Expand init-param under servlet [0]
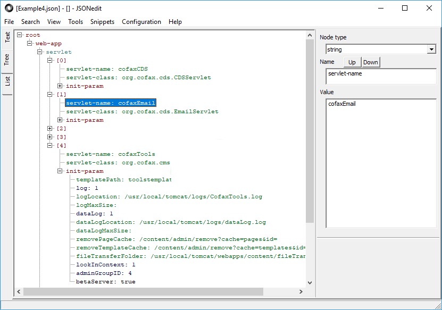The width and height of the screenshot is (442, 310). tap(60, 86)
